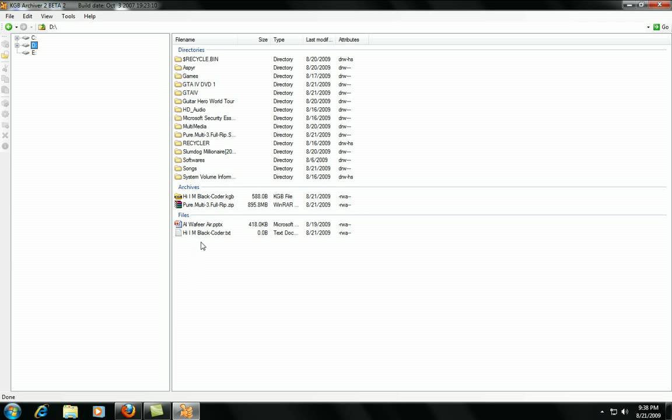Viewport: 672px width, 420px height.
Task: Click the Up one folder icon
Action: [x=41, y=27]
